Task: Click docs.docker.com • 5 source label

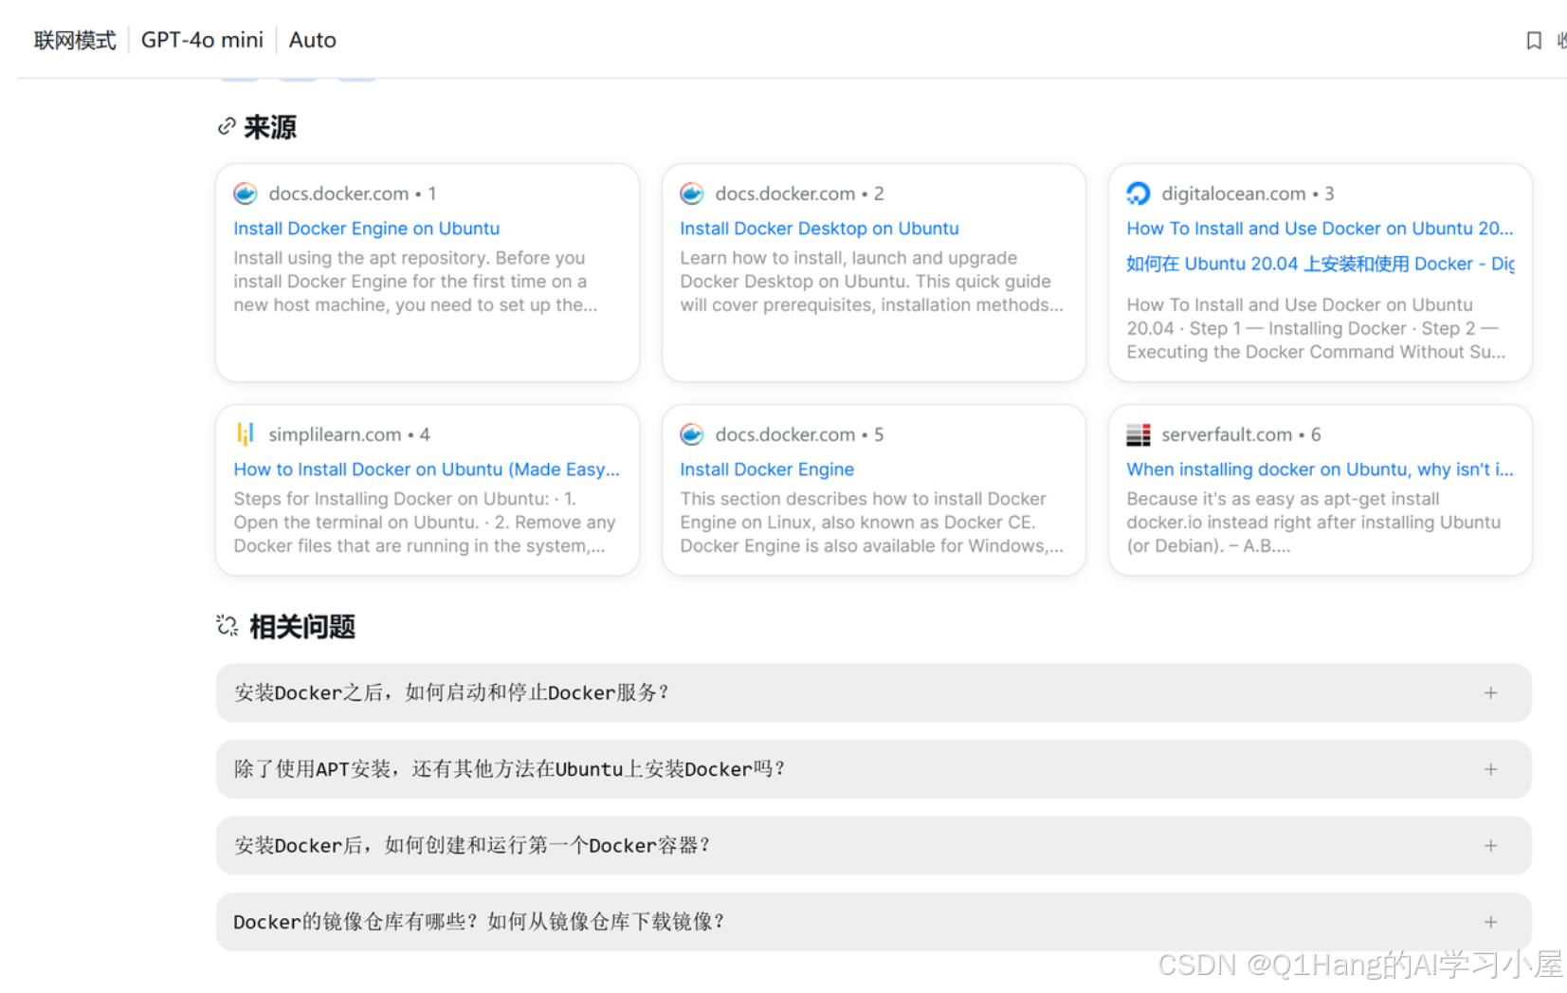Action: point(799,434)
